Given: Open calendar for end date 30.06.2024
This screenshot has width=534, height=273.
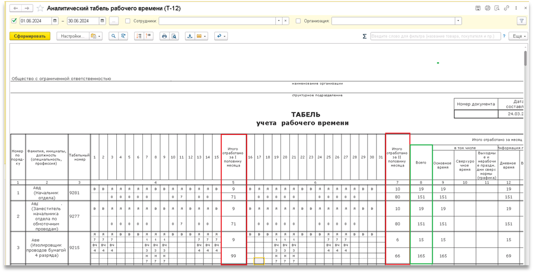Looking at the screenshot, I should coord(102,21).
